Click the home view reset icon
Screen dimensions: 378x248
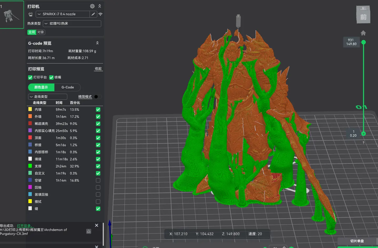[363, 33]
